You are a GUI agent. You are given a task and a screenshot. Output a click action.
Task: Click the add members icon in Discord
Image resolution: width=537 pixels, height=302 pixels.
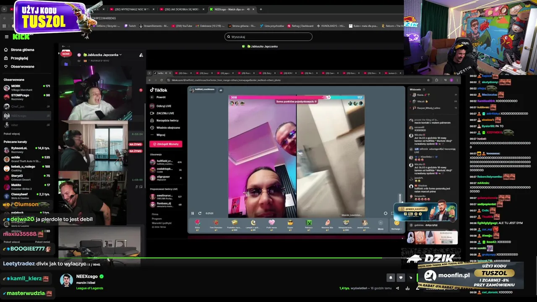(141, 55)
